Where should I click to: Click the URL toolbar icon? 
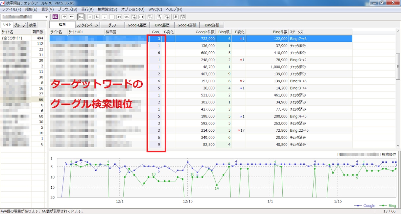coord(127,16)
